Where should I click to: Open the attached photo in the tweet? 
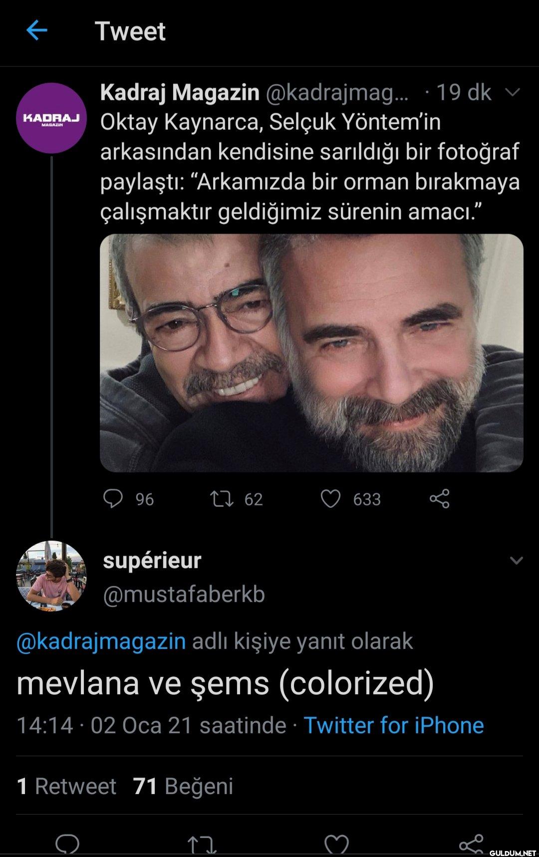[311, 353]
